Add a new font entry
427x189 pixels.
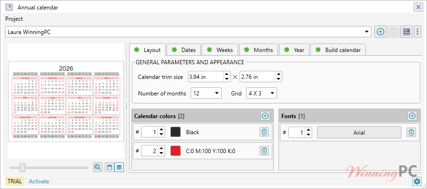(412, 116)
